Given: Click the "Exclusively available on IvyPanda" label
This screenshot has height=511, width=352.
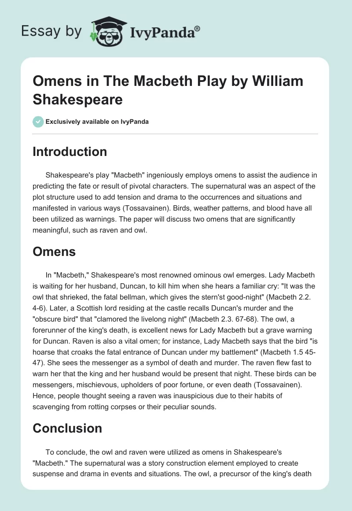Looking at the screenshot, I should pos(96,122).
